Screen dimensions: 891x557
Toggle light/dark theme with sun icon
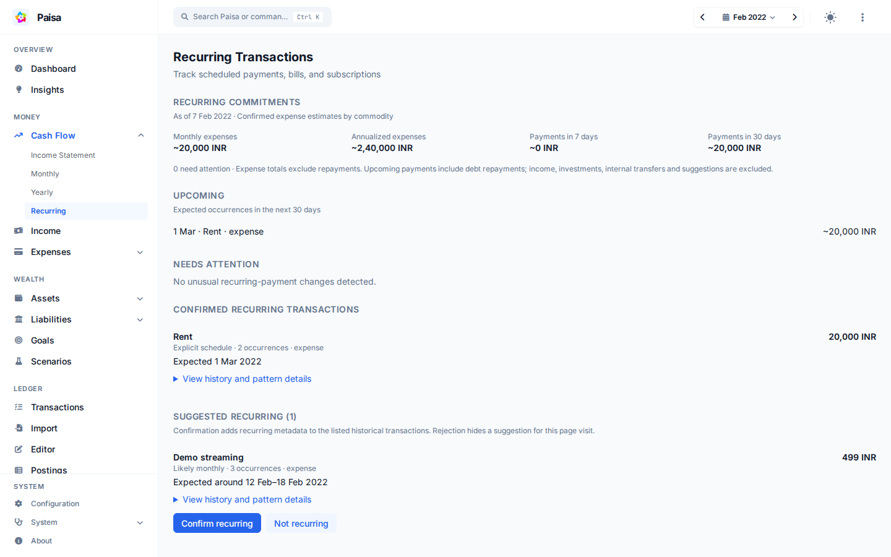pyautogui.click(x=830, y=17)
